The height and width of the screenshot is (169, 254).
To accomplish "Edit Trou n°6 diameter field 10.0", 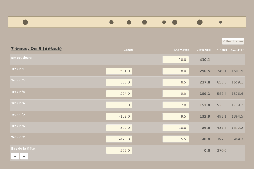I will click(x=175, y=128).
